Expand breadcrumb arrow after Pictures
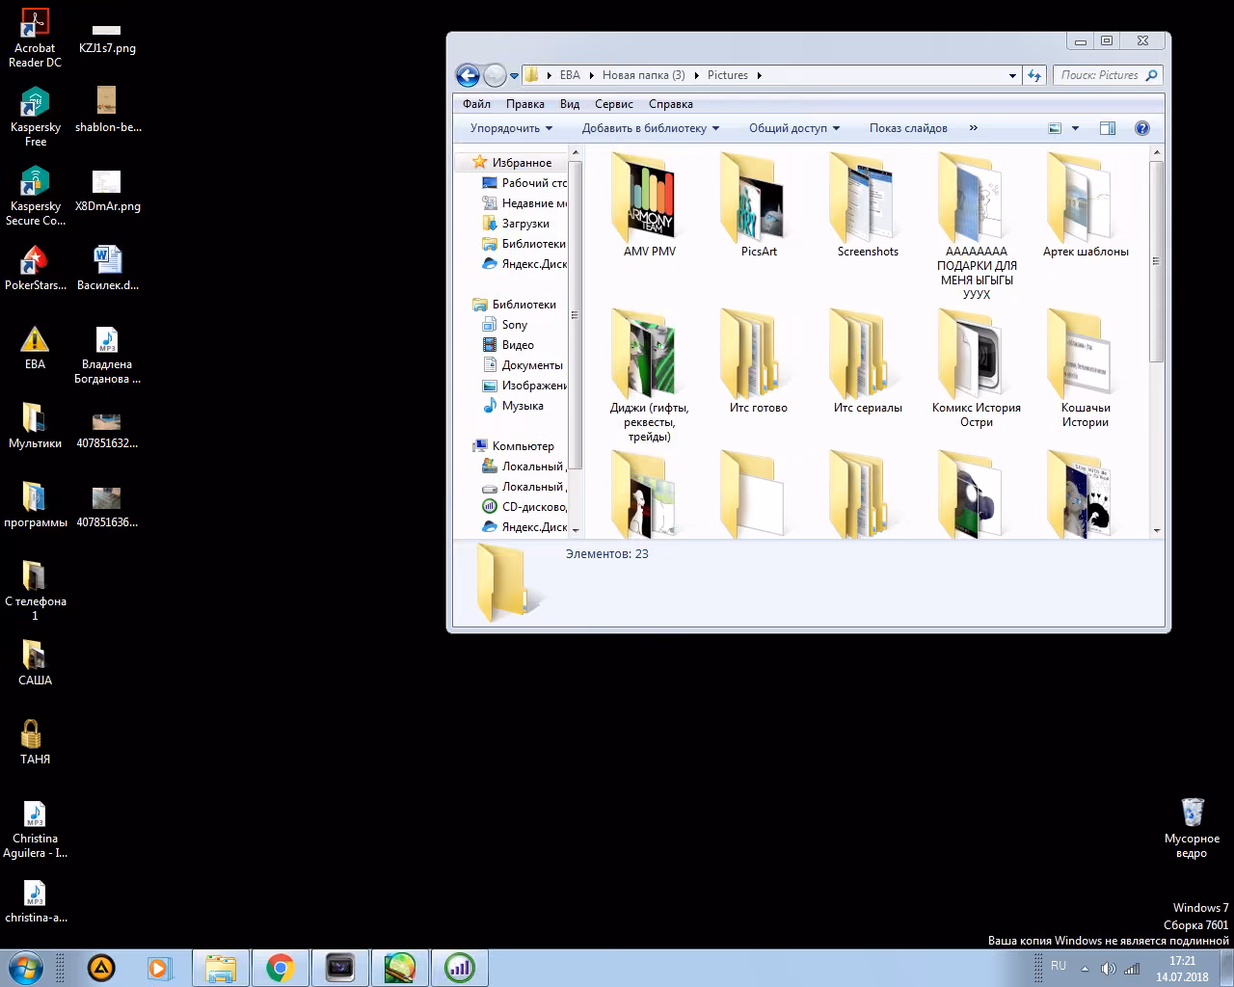 [x=760, y=75]
